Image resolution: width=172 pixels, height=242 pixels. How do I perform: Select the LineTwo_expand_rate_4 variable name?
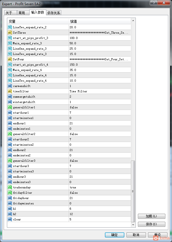click(x=30, y=81)
